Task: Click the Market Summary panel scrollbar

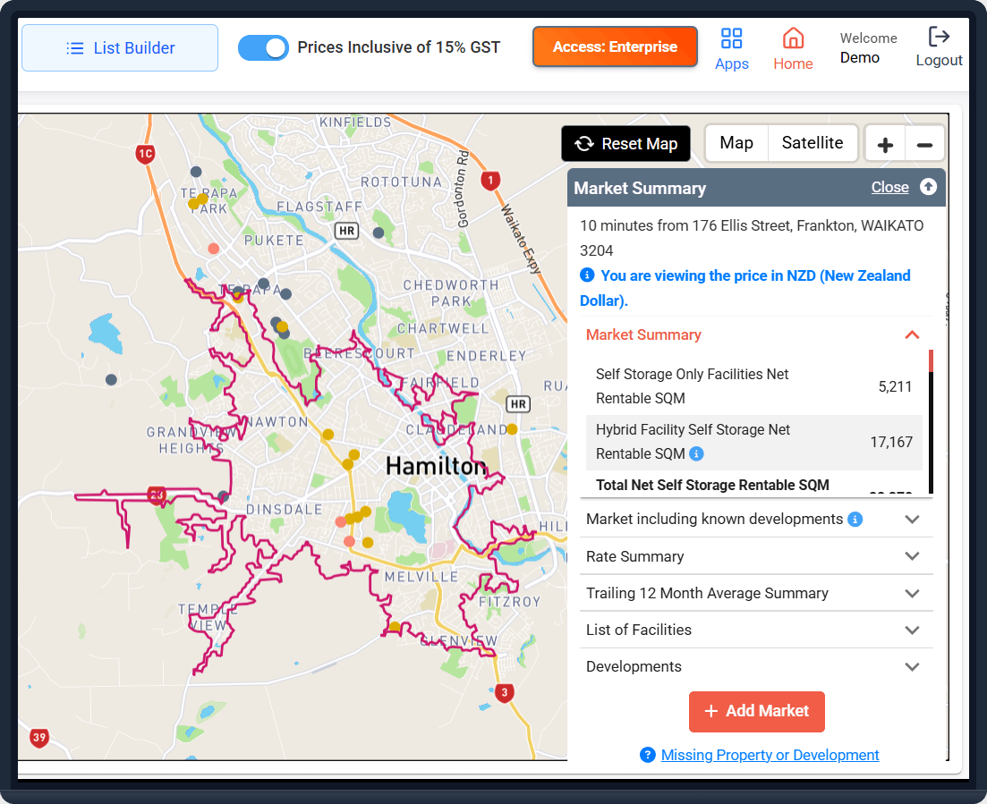Action: [x=931, y=421]
